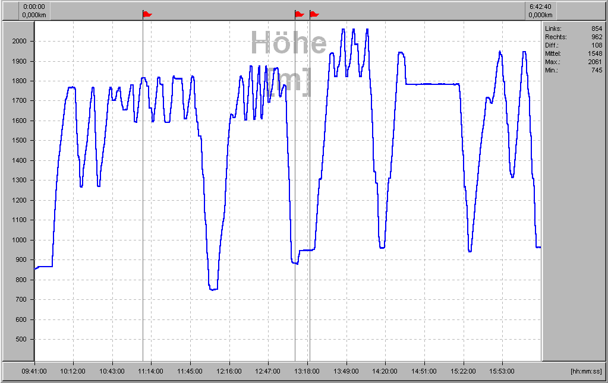This screenshot has width=608, height=383.
Task: Click the 13:18:00 time axis label
Action: (x=307, y=371)
